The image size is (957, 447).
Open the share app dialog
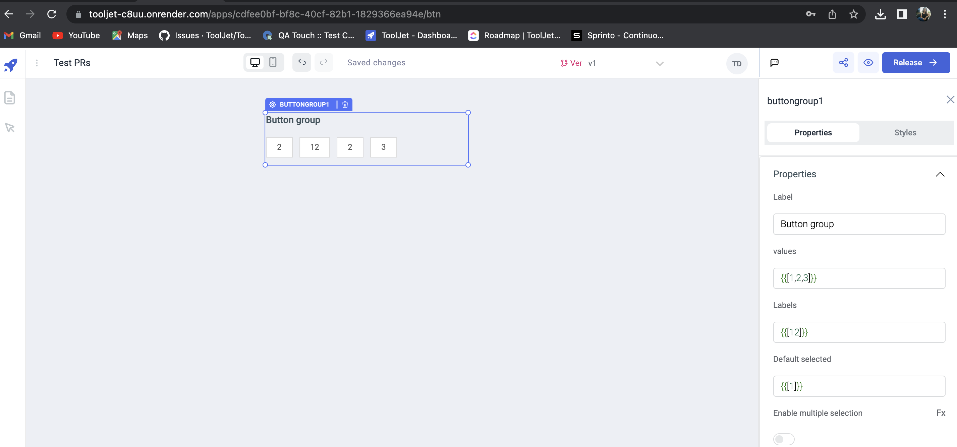click(844, 62)
